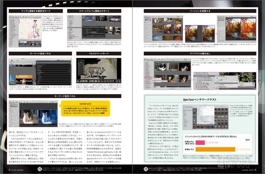
Task: Click the yellow EDITOR'S EYE callout
Action: (x=85, y=109)
